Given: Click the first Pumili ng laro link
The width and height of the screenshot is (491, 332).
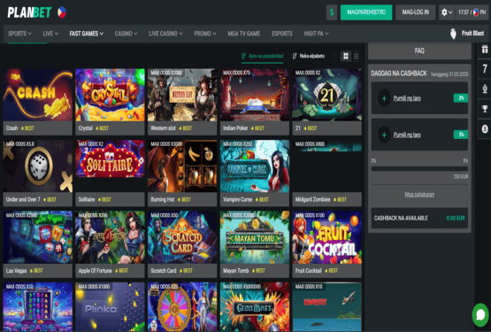Looking at the screenshot, I should pyautogui.click(x=407, y=98).
